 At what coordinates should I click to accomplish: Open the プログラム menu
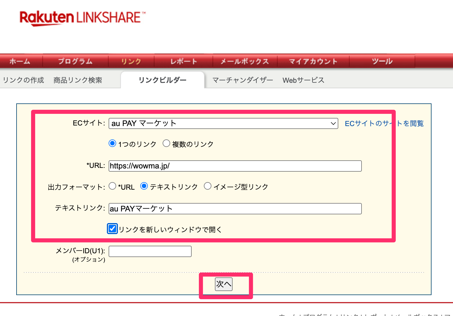[75, 61]
